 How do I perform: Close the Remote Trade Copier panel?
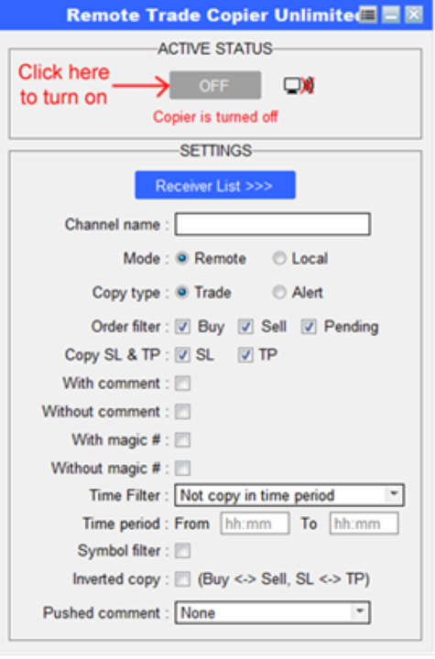point(414,16)
